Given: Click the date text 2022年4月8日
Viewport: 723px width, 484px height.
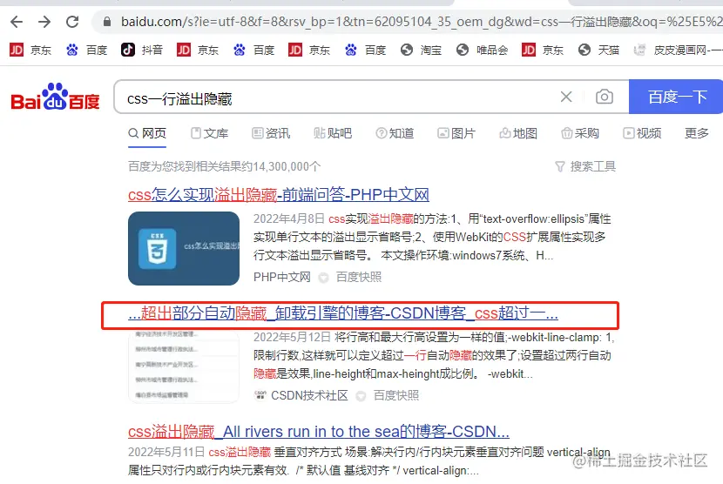Looking at the screenshot, I should [288, 218].
